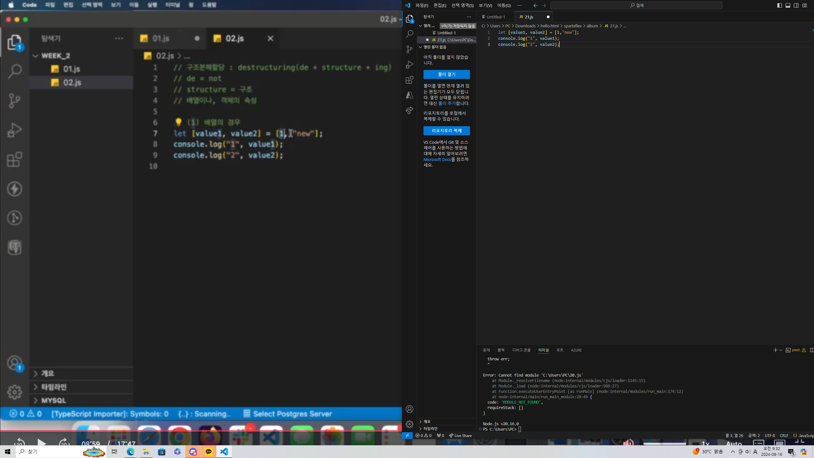Click the pwsh terminal profile label
The width and height of the screenshot is (814, 458).
tap(796, 350)
